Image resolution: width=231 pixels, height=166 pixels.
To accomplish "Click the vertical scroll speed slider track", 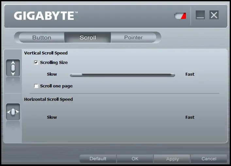I will click(123, 75).
